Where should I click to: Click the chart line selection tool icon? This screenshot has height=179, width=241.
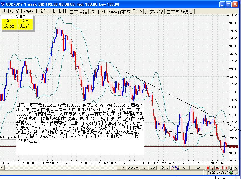(172, 168)
